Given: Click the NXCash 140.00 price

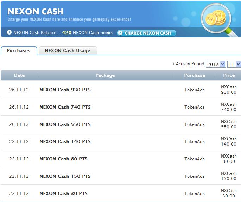Looking at the screenshot, I should click(229, 141).
